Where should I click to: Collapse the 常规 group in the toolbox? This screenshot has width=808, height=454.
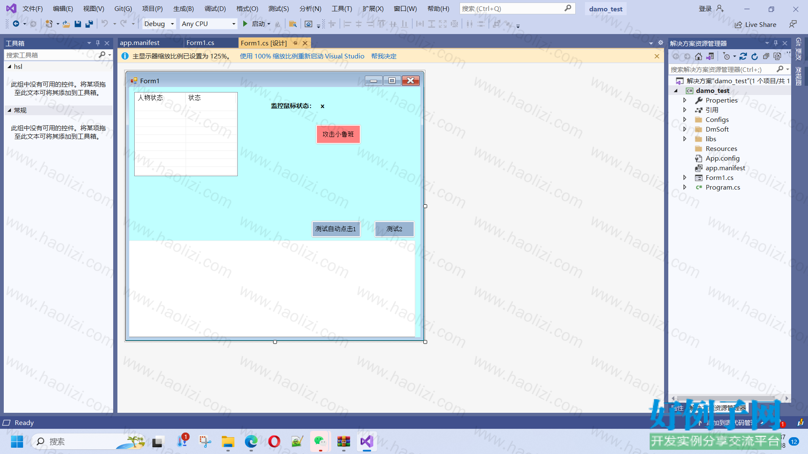pyautogui.click(x=9, y=110)
